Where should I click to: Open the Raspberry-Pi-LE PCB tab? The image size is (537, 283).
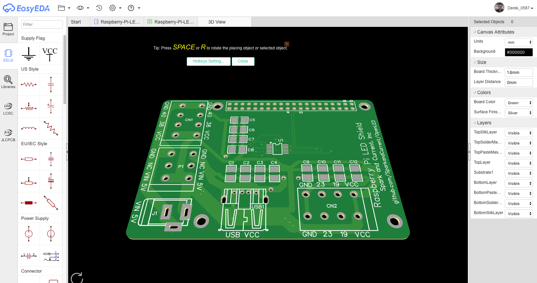point(171,22)
